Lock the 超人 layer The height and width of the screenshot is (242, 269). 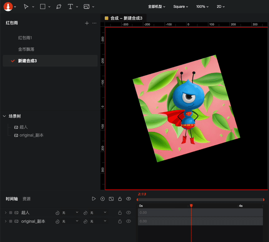[x=120, y=212]
